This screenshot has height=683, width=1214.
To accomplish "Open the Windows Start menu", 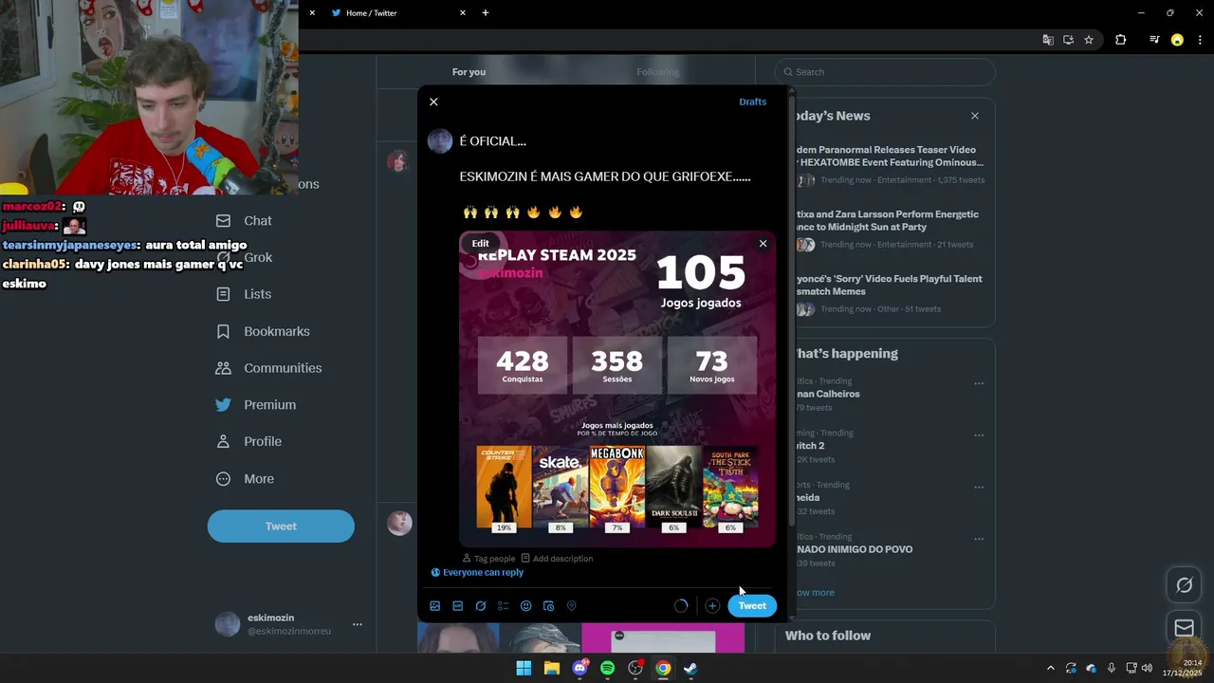I will click(524, 669).
